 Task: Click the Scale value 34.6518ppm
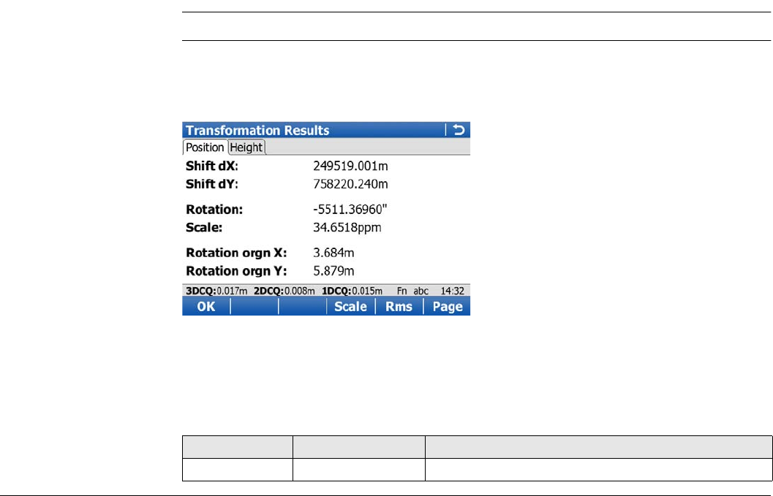pyautogui.click(x=347, y=228)
